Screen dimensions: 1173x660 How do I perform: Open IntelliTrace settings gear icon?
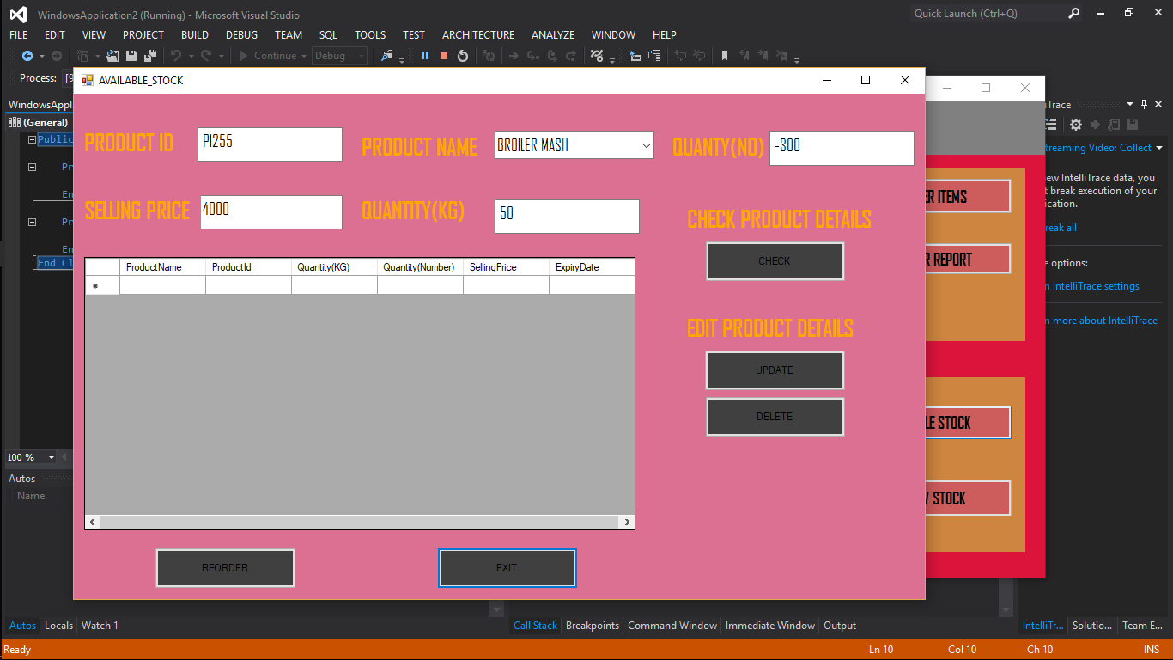(1075, 125)
